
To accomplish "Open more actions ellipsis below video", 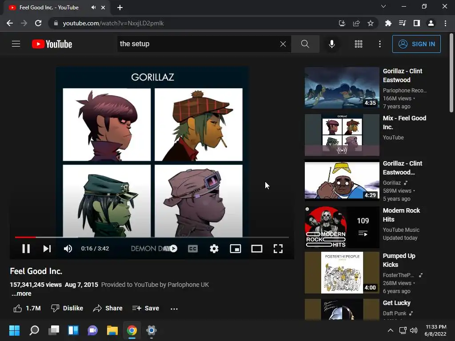I will [174, 309].
